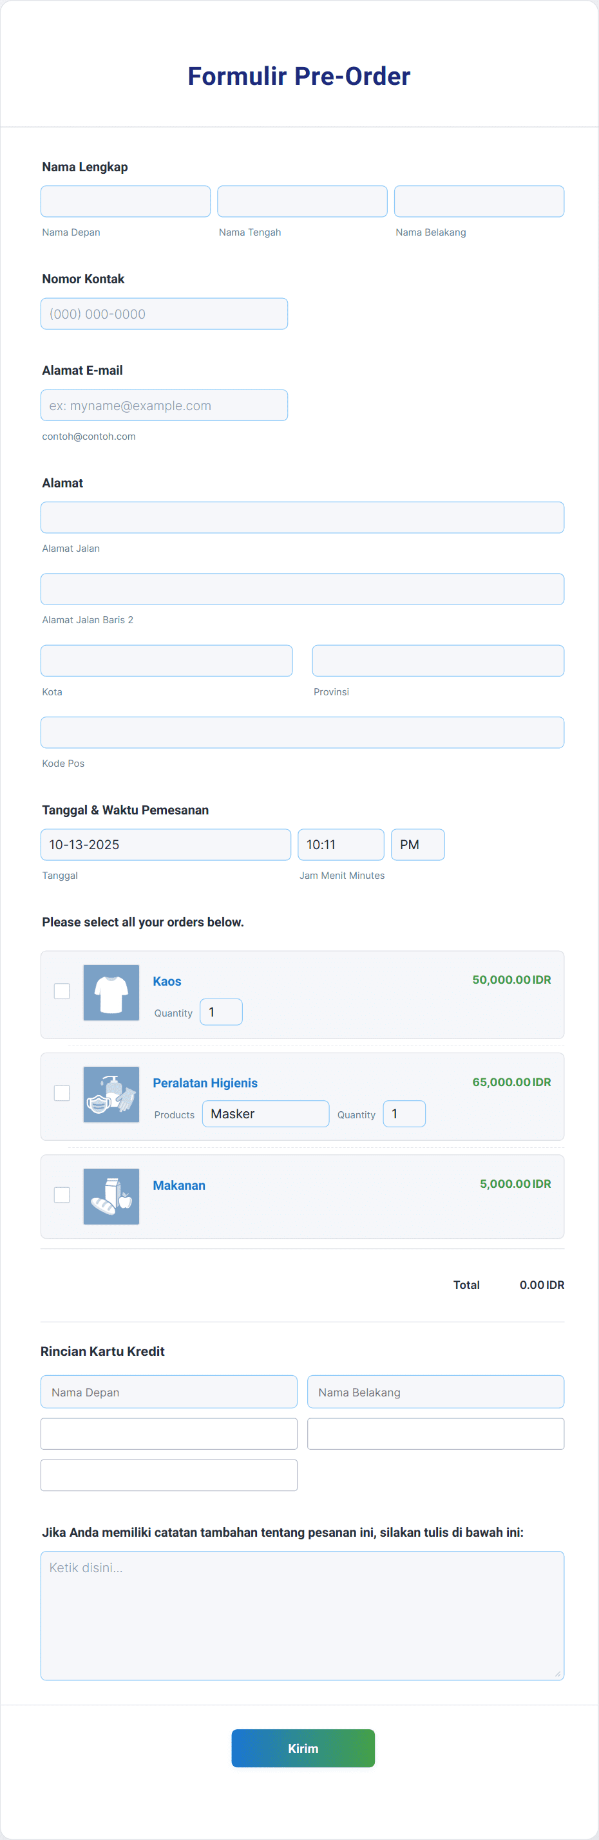
Task: Focus the Nama Depan name field
Action: point(126,202)
